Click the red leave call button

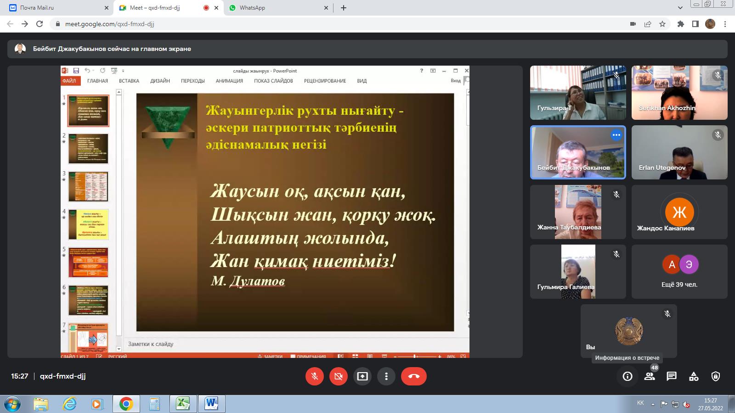click(x=413, y=376)
